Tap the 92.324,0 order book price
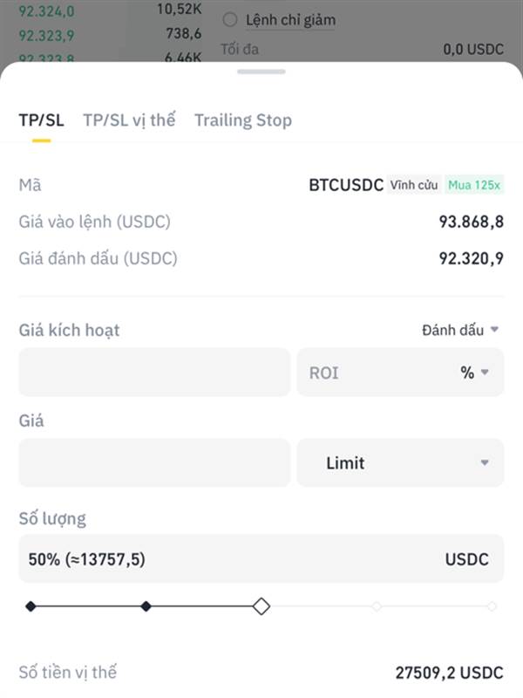This screenshot has width=523, height=698. (47, 10)
